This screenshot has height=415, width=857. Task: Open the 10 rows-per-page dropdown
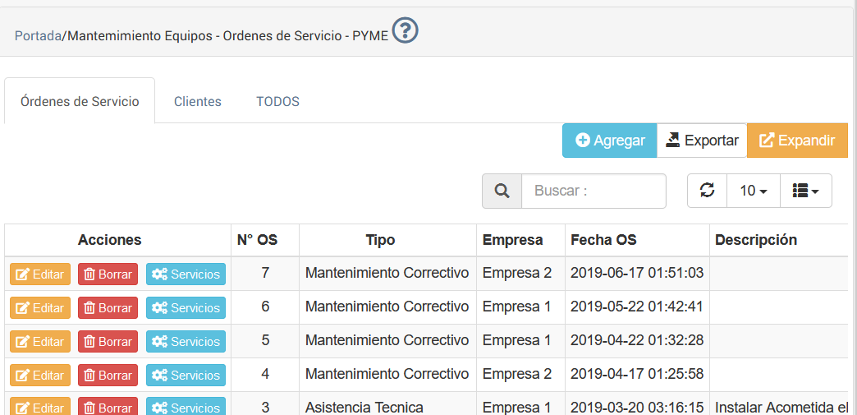tap(753, 191)
